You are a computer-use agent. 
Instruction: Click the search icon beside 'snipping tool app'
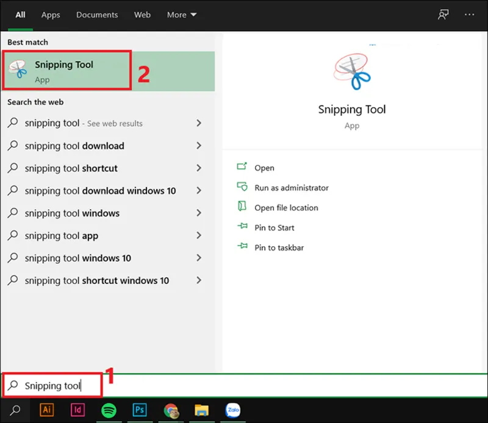click(13, 235)
